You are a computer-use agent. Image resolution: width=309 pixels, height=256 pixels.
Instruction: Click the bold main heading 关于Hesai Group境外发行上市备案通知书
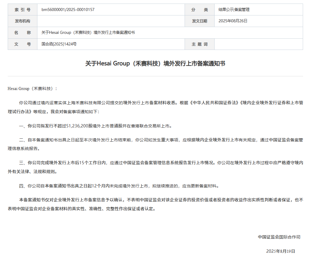[x=155, y=64]
